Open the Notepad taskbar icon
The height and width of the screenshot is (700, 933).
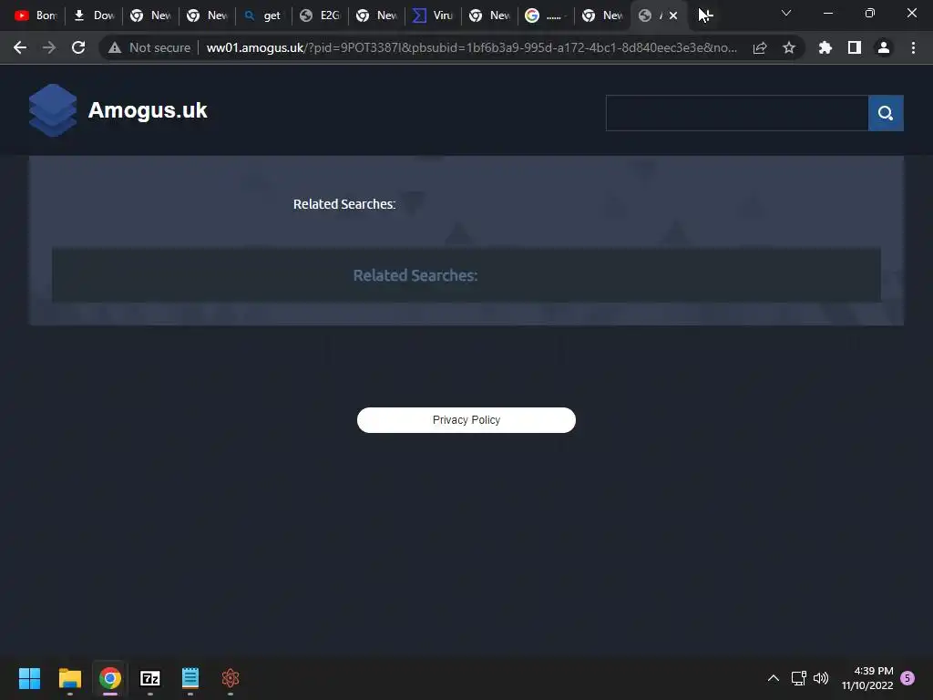coord(190,678)
